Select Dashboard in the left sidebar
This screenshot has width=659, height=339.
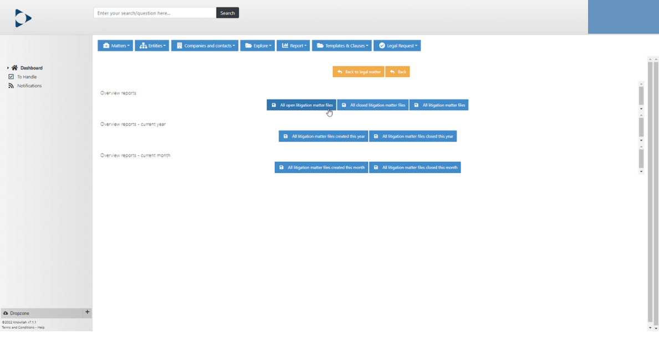pos(30,67)
